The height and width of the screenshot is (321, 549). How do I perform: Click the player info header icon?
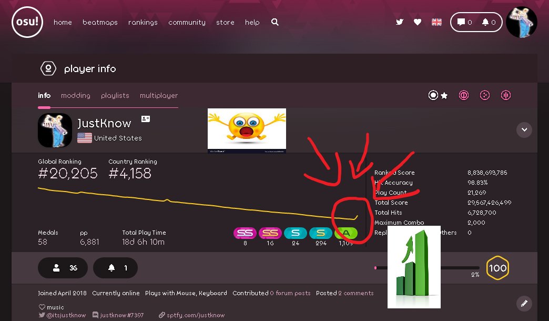48,68
